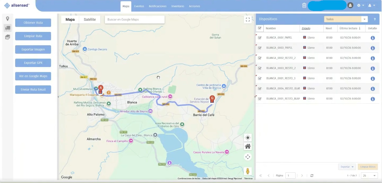The width and height of the screenshot is (382, 183).
Task: Uncheck the BLANCA_0001_RESTO_3 checkbox
Action: 260,78
